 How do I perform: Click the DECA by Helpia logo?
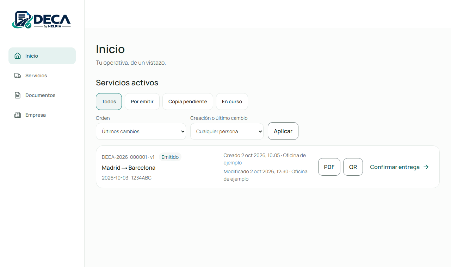pos(41,20)
